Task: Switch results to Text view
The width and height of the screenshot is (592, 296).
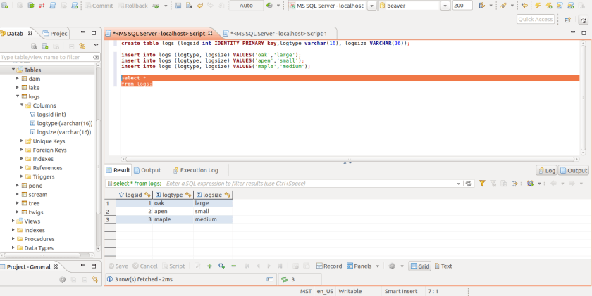Action: (x=443, y=266)
